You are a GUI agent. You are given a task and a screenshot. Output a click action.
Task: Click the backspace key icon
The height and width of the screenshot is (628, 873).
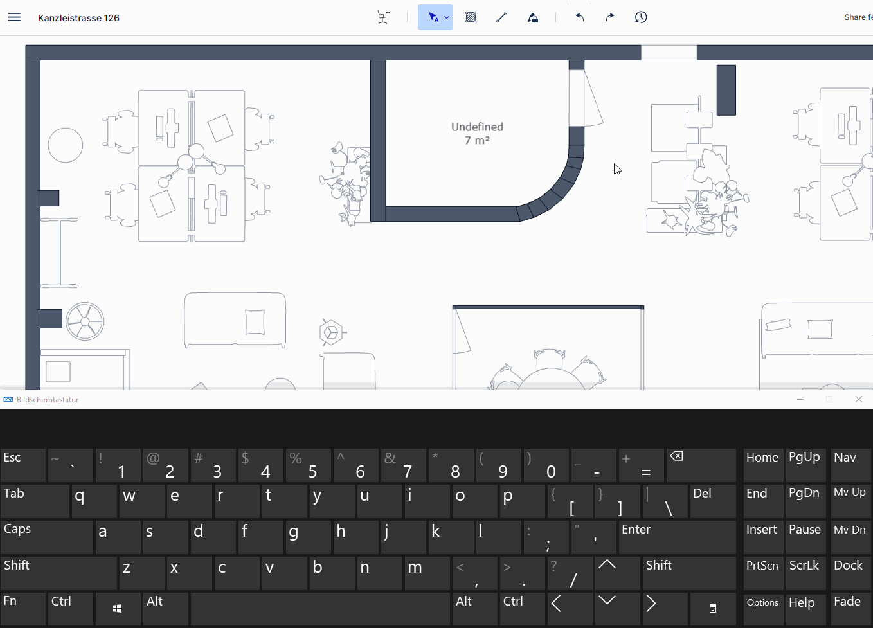click(x=701, y=465)
